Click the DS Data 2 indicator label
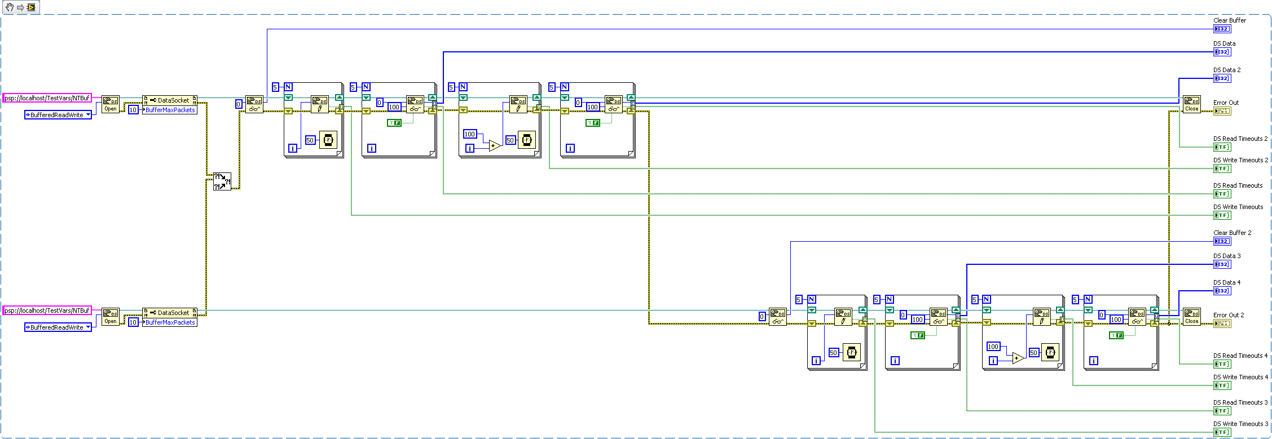The image size is (1272, 439). [1227, 70]
